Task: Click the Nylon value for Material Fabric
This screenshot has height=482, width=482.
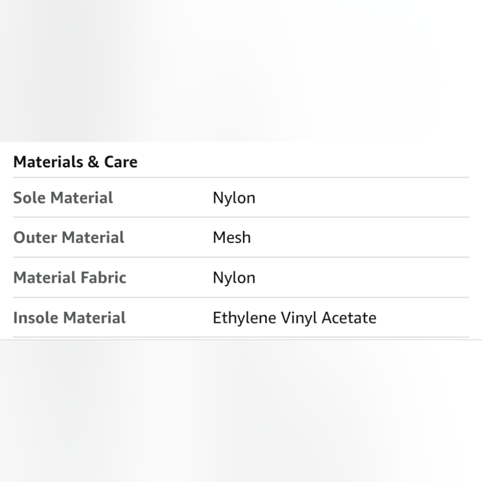Action: pyautogui.click(x=234, y=278)
